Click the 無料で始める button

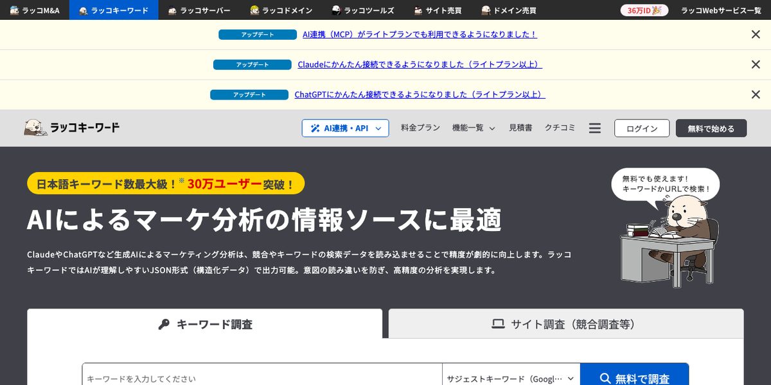pos(711,128)
